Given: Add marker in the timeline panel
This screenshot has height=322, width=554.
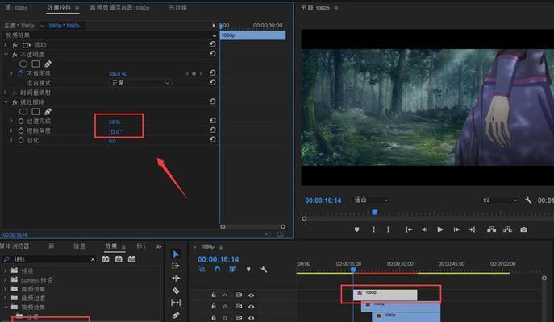Looking at the screenshot, I should click(248, 270).
